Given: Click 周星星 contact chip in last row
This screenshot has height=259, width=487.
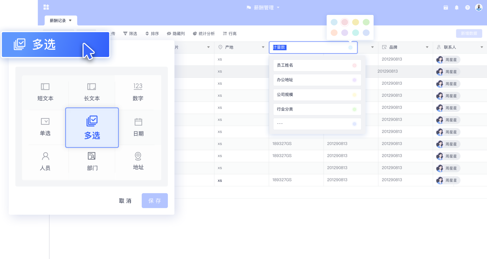Looking at the screenshot, I should [x=448, y=180].
